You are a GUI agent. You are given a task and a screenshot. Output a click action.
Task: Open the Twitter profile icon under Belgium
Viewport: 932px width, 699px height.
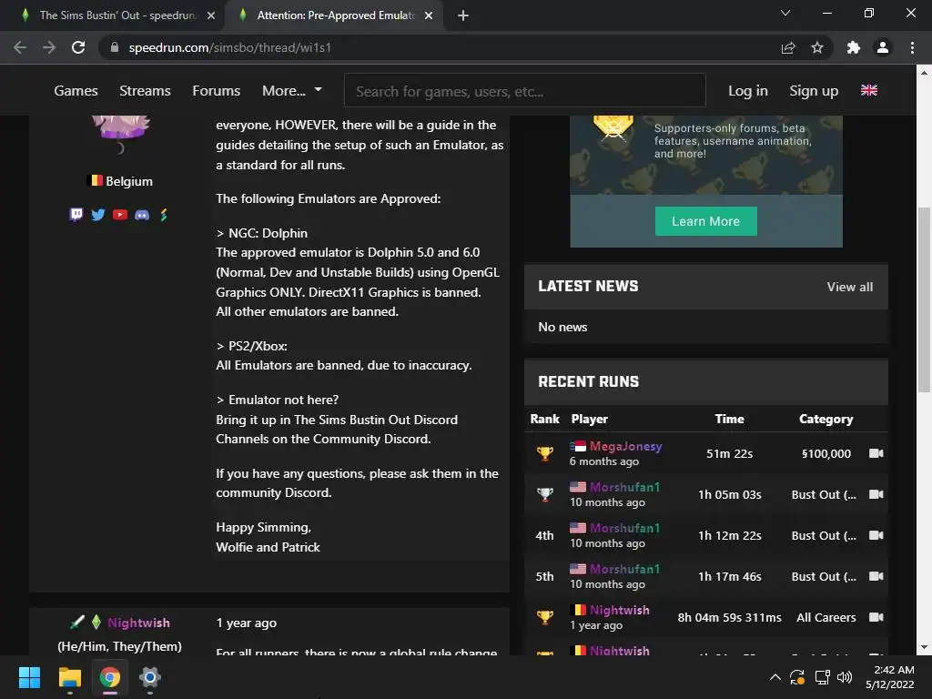pos(98,215)
